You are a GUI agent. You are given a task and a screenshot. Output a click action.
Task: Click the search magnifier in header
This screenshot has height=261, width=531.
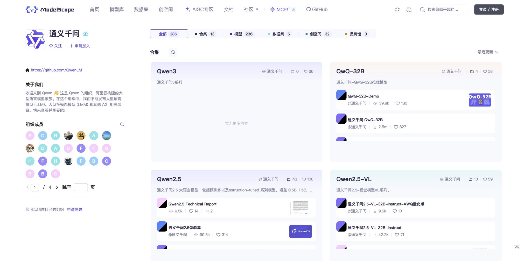pyautogui.click(x=422, y=10)
